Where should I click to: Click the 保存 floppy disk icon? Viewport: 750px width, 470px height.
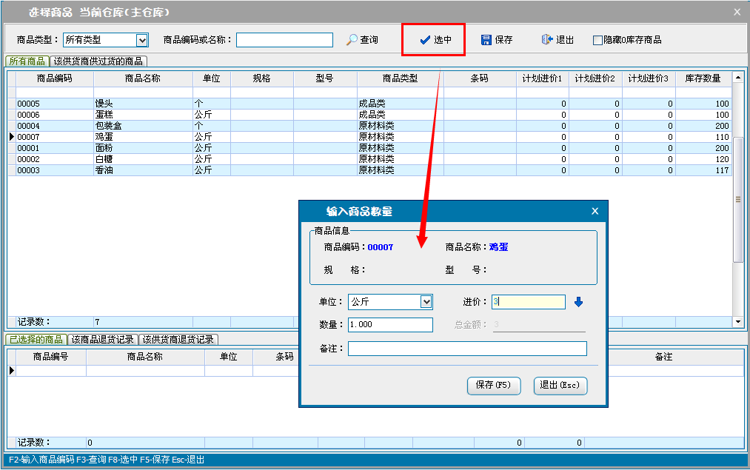(486, 40)
